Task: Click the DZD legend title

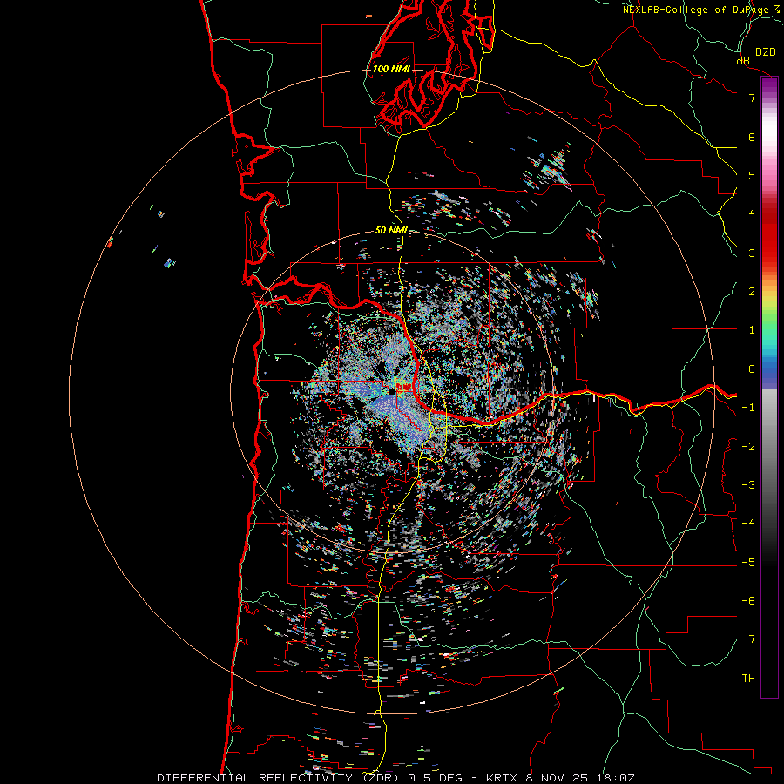Action: coord(766,52)
